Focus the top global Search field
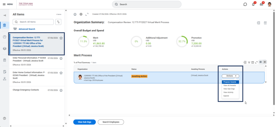 click(147, 4)
